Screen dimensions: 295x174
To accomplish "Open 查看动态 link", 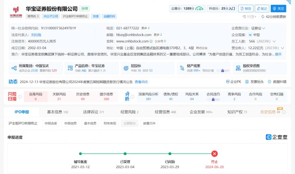I will click(141, 82).
